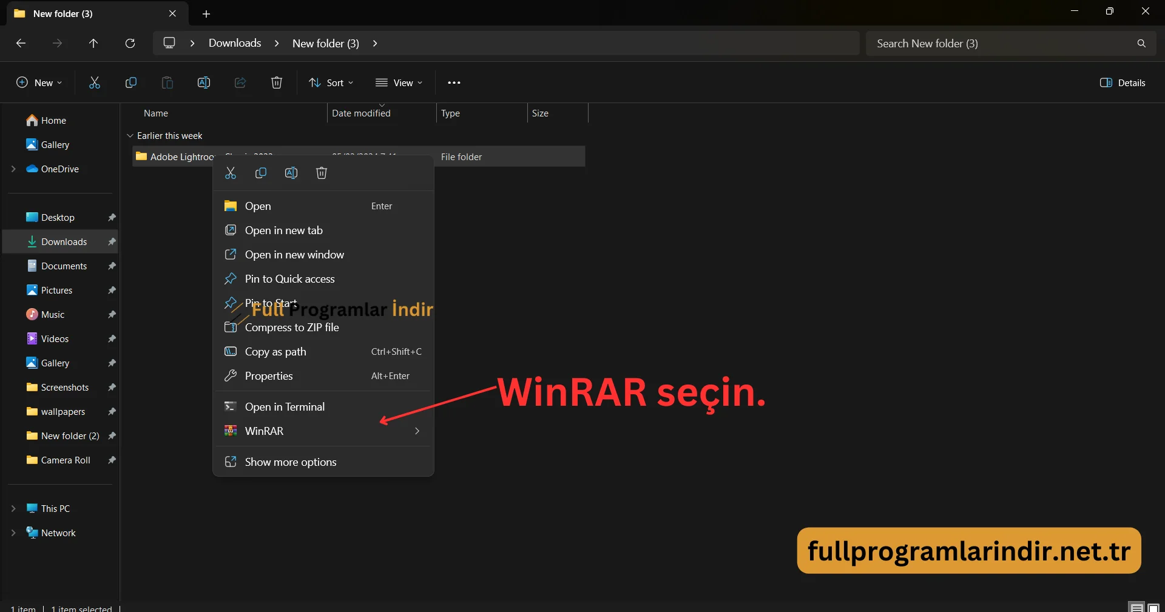Go up one folder level
The width and height of the screenshot is (1165, 612).
[93, 43]
